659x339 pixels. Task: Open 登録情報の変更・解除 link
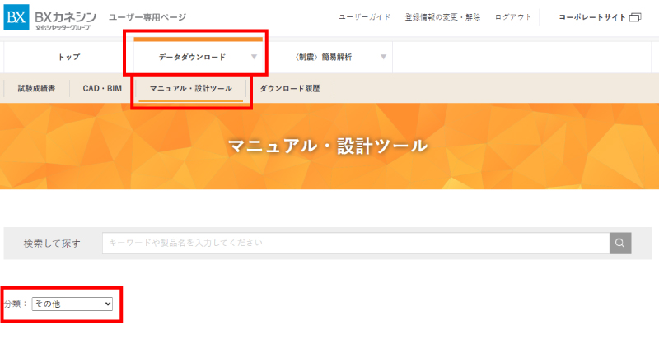[x=442, y=17]
